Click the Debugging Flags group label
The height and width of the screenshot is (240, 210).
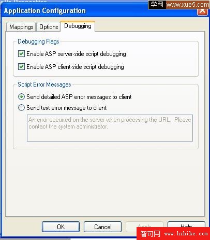point(38,41)
